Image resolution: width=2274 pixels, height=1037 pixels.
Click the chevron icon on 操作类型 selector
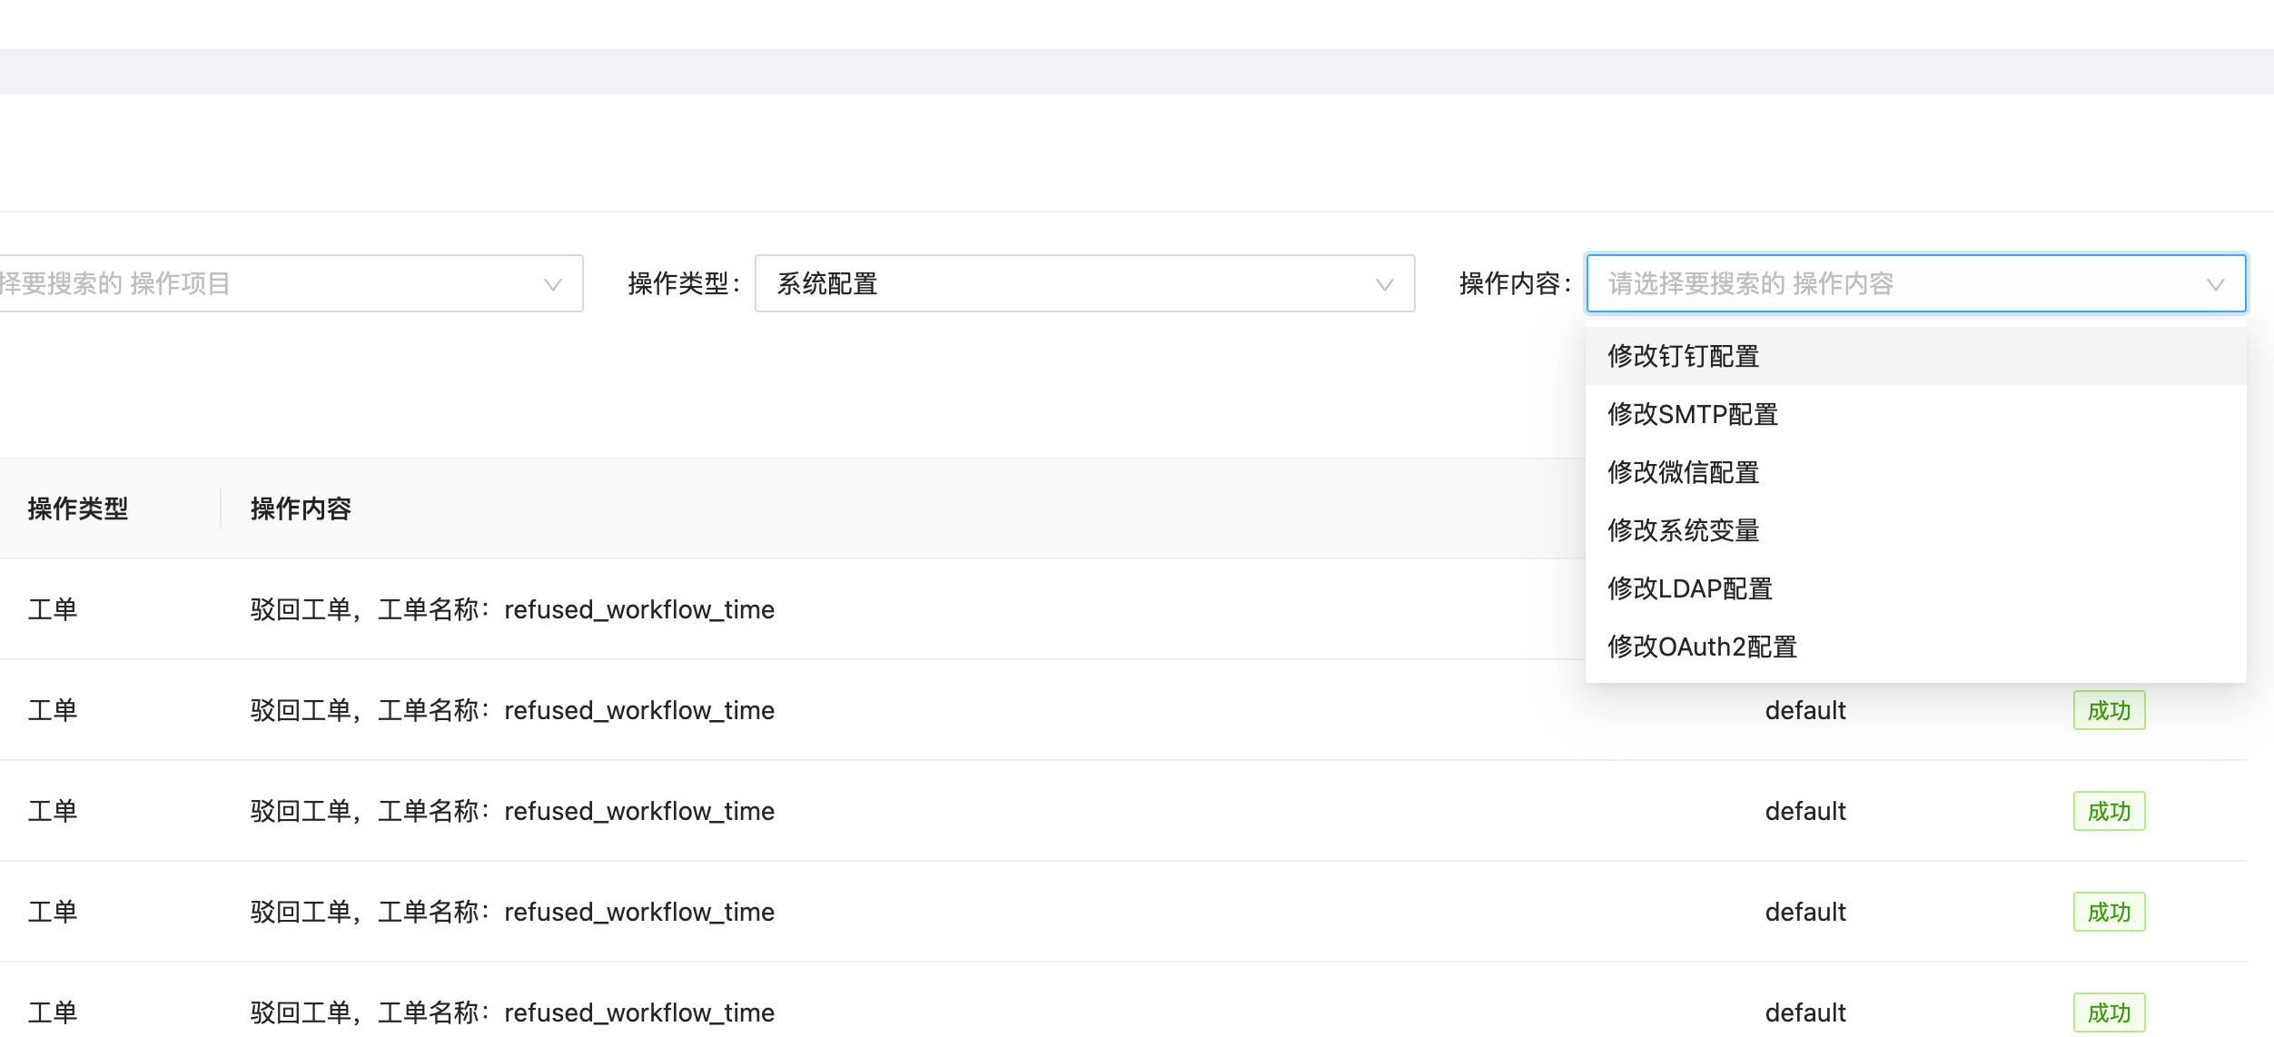pos(1382,283)
